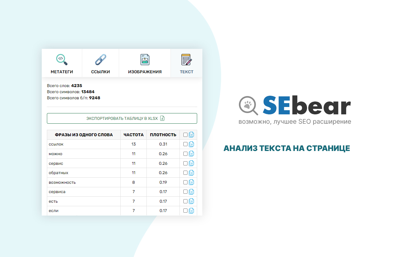This screenshot has width=411, height=257.
Task: Click the word если in the table
Action: (x=54, y=211)
